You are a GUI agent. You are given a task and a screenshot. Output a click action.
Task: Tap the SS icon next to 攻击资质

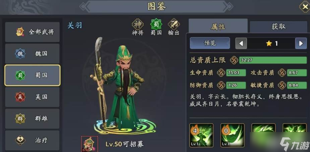coord(282,73)
